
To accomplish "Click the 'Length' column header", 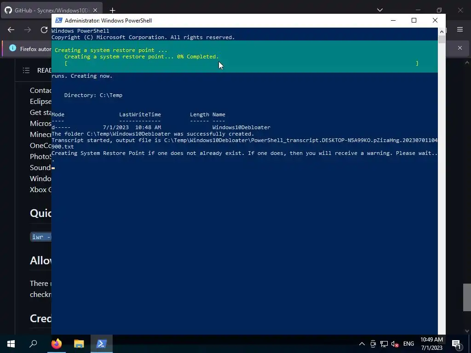I will click(x=200, y=114).
